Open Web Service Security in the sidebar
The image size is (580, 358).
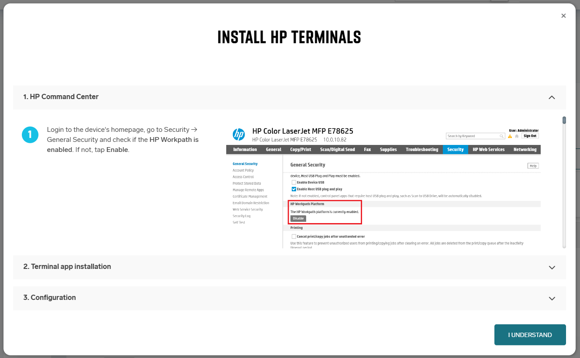[x=248, y=210]
